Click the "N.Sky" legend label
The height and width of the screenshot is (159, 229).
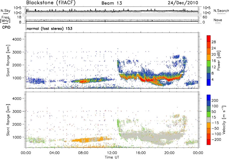pos(5,11)
